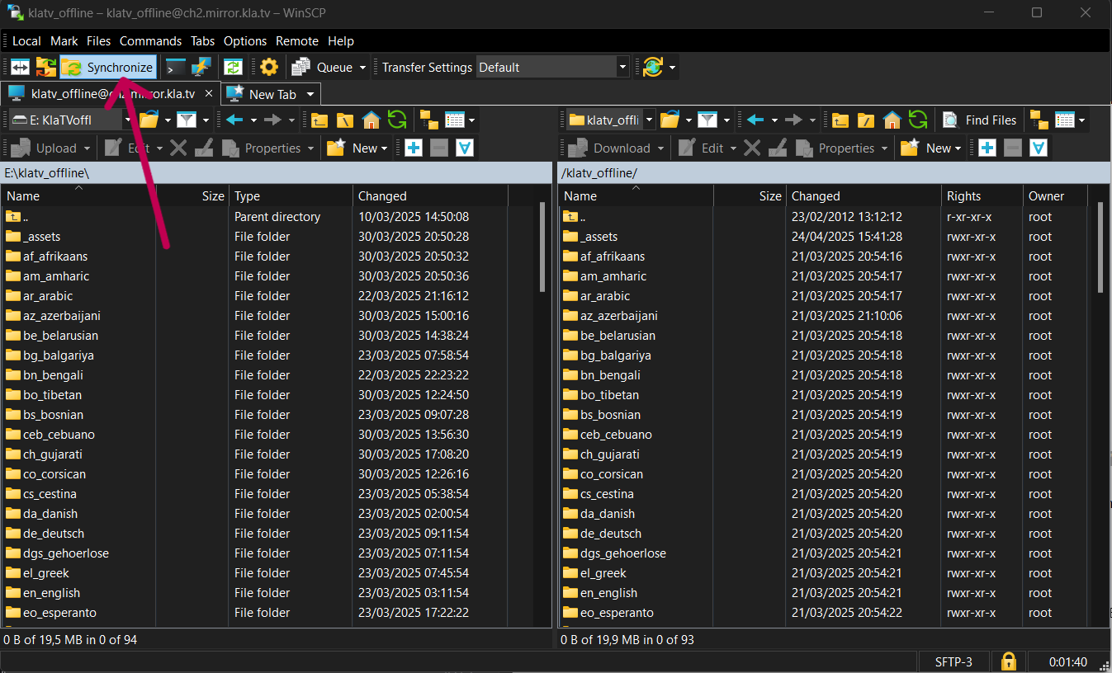Click the remote panel open directory icon
This screenshot has height=673, width=1112.
(x=670, y=120)
